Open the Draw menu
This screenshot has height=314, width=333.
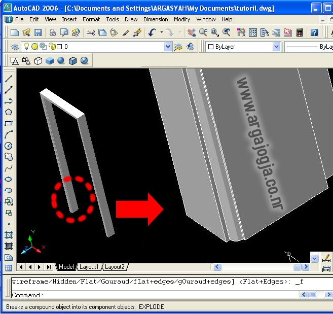point(131,19)
